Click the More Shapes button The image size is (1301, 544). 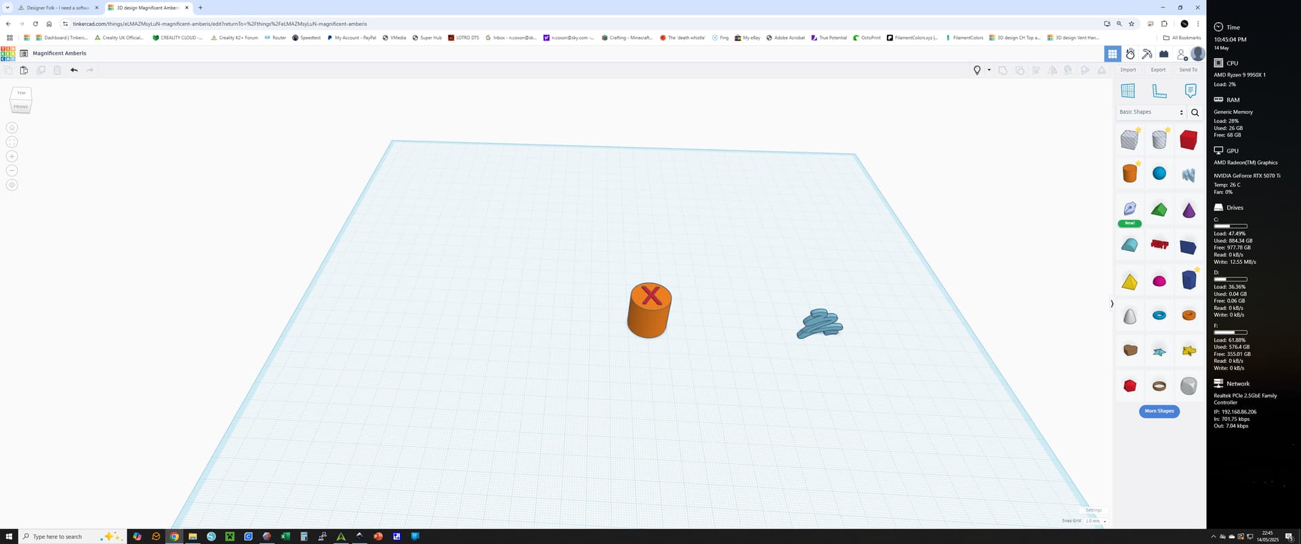pyautogui.click(x=1159, y=411)
